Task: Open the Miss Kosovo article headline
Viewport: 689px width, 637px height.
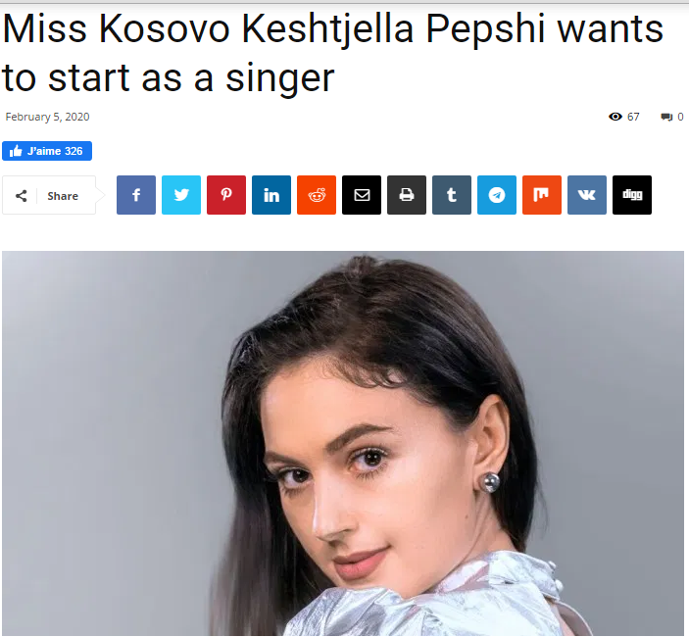Action: 332,53
